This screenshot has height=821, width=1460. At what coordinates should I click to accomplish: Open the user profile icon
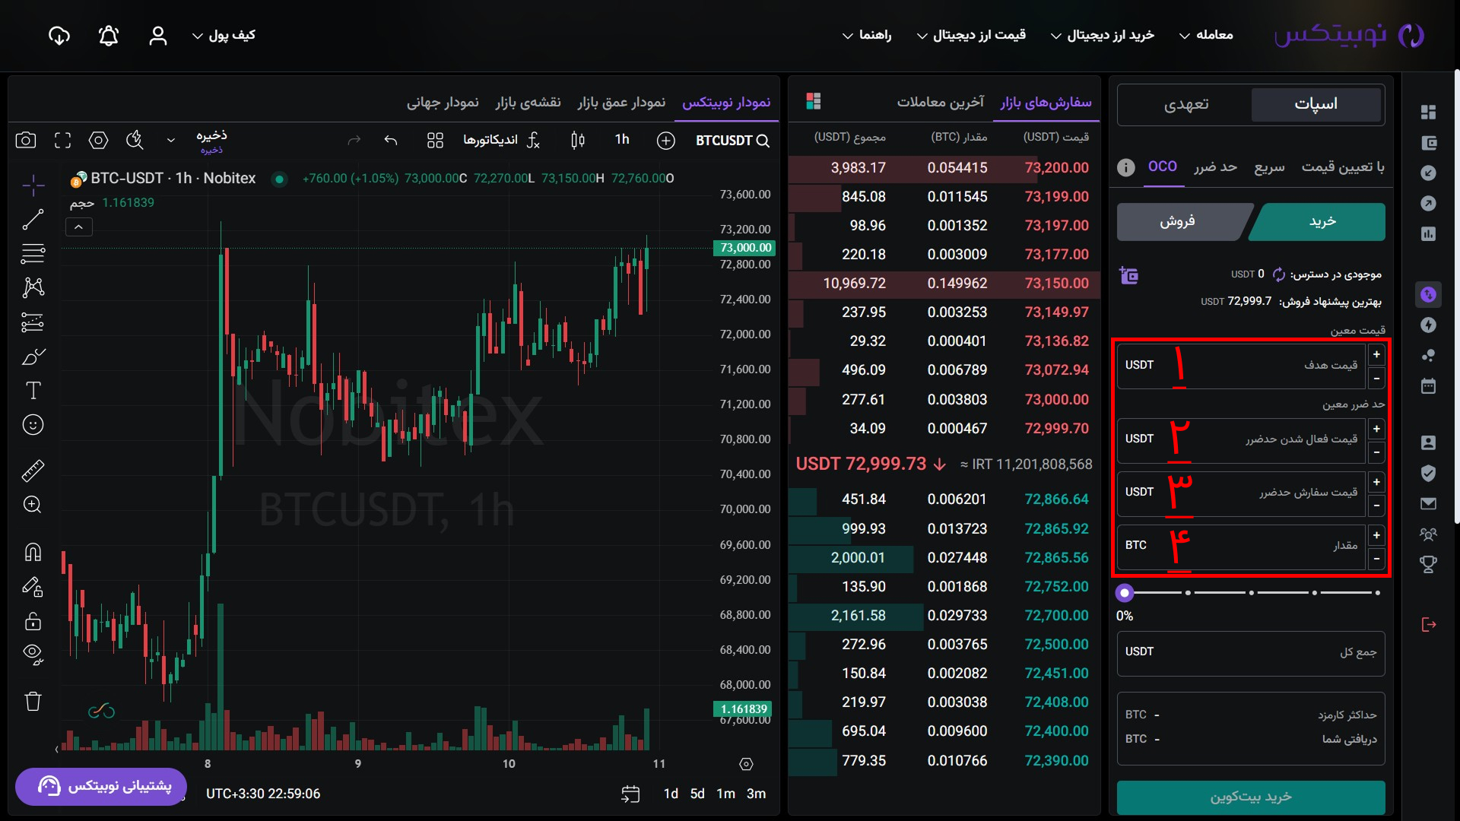tap(157, 36)
